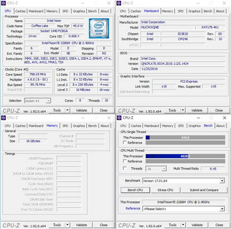Click the Specification field showing Xeon E-2286M
231x229 pixels.
(68, 43)
